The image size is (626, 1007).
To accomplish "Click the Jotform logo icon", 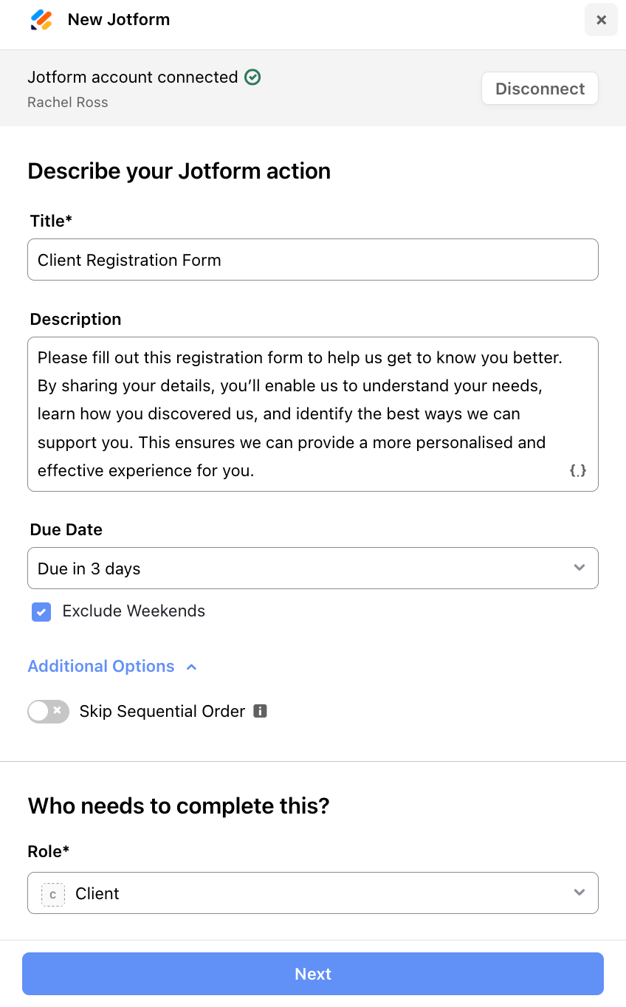I will 41,20.
